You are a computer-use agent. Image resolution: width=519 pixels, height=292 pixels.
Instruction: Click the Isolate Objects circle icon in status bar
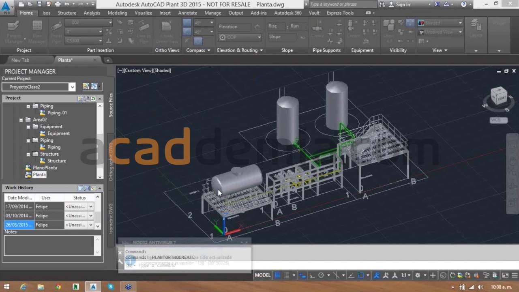443,275
